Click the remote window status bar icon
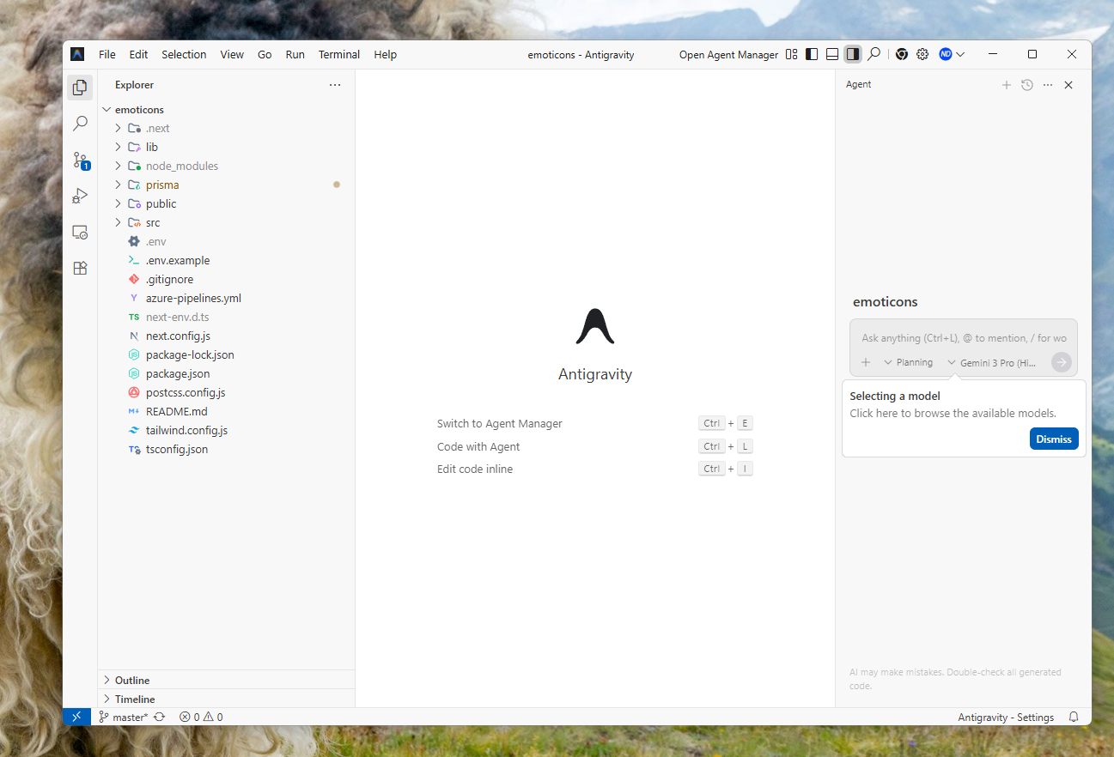 coord(76,717)
